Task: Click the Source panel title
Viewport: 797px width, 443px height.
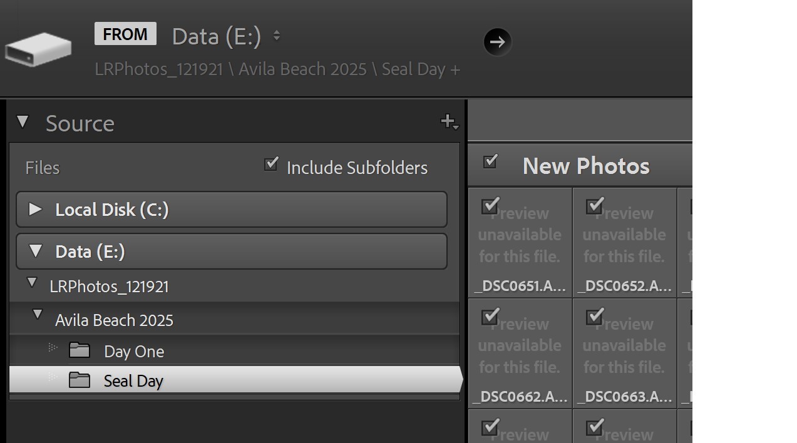Action: 80,123
